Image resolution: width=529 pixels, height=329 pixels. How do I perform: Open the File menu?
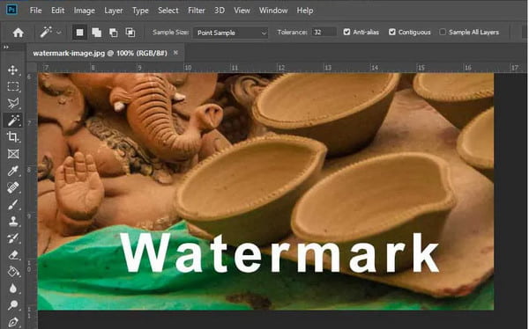click(x=36, y=11)
